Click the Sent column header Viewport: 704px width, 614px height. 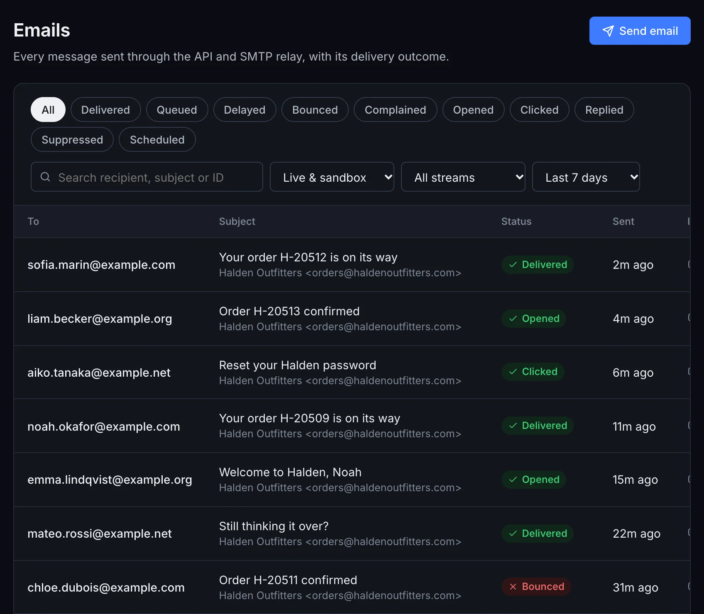623,221
